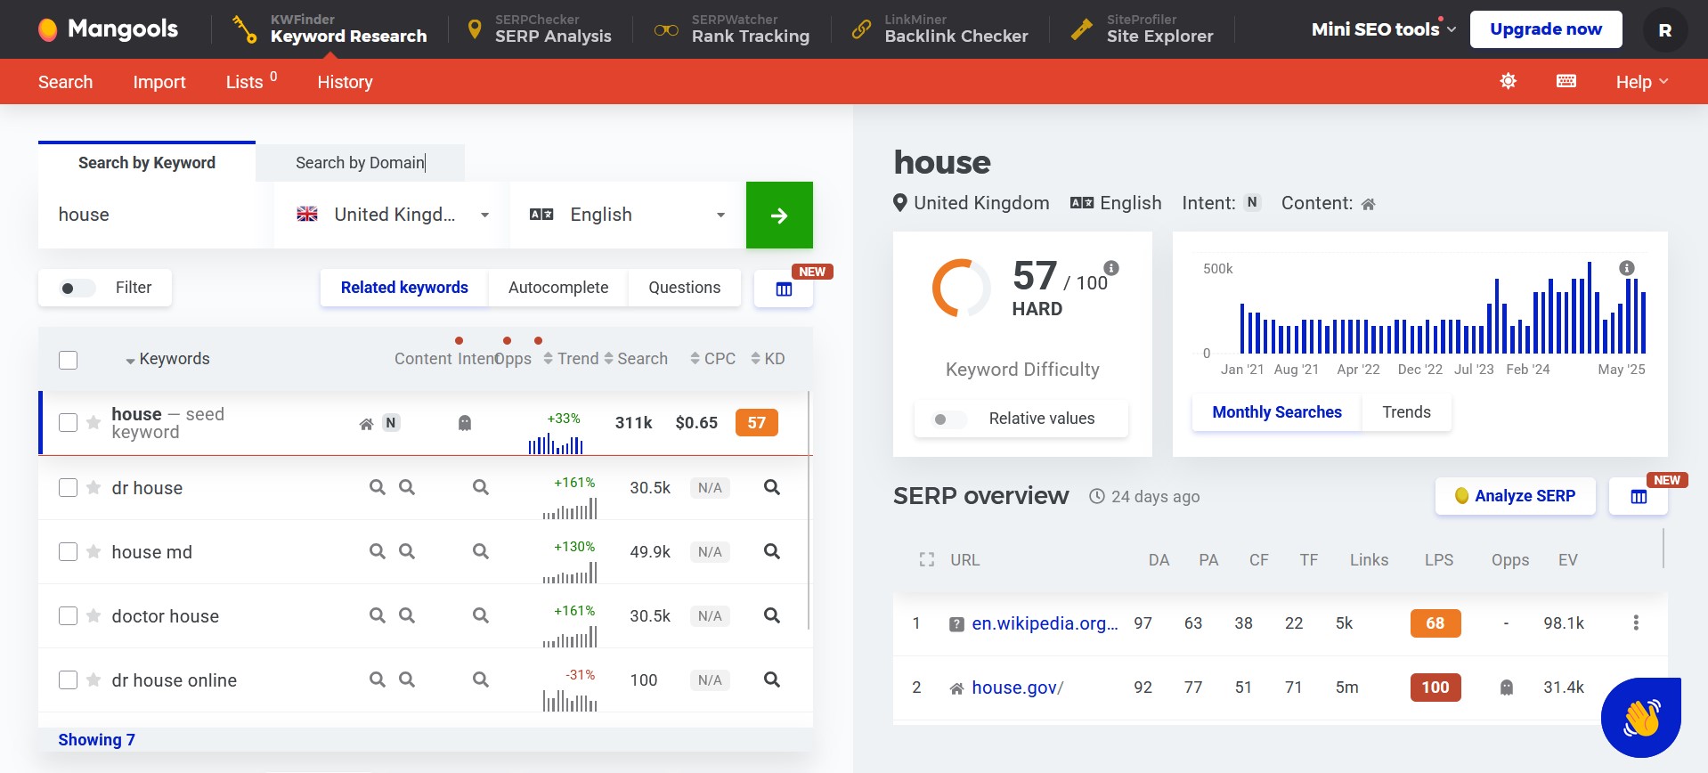Open keyboard shortcuts icon
This screenshot has height=773, width=1708.
coord(1566,81)
